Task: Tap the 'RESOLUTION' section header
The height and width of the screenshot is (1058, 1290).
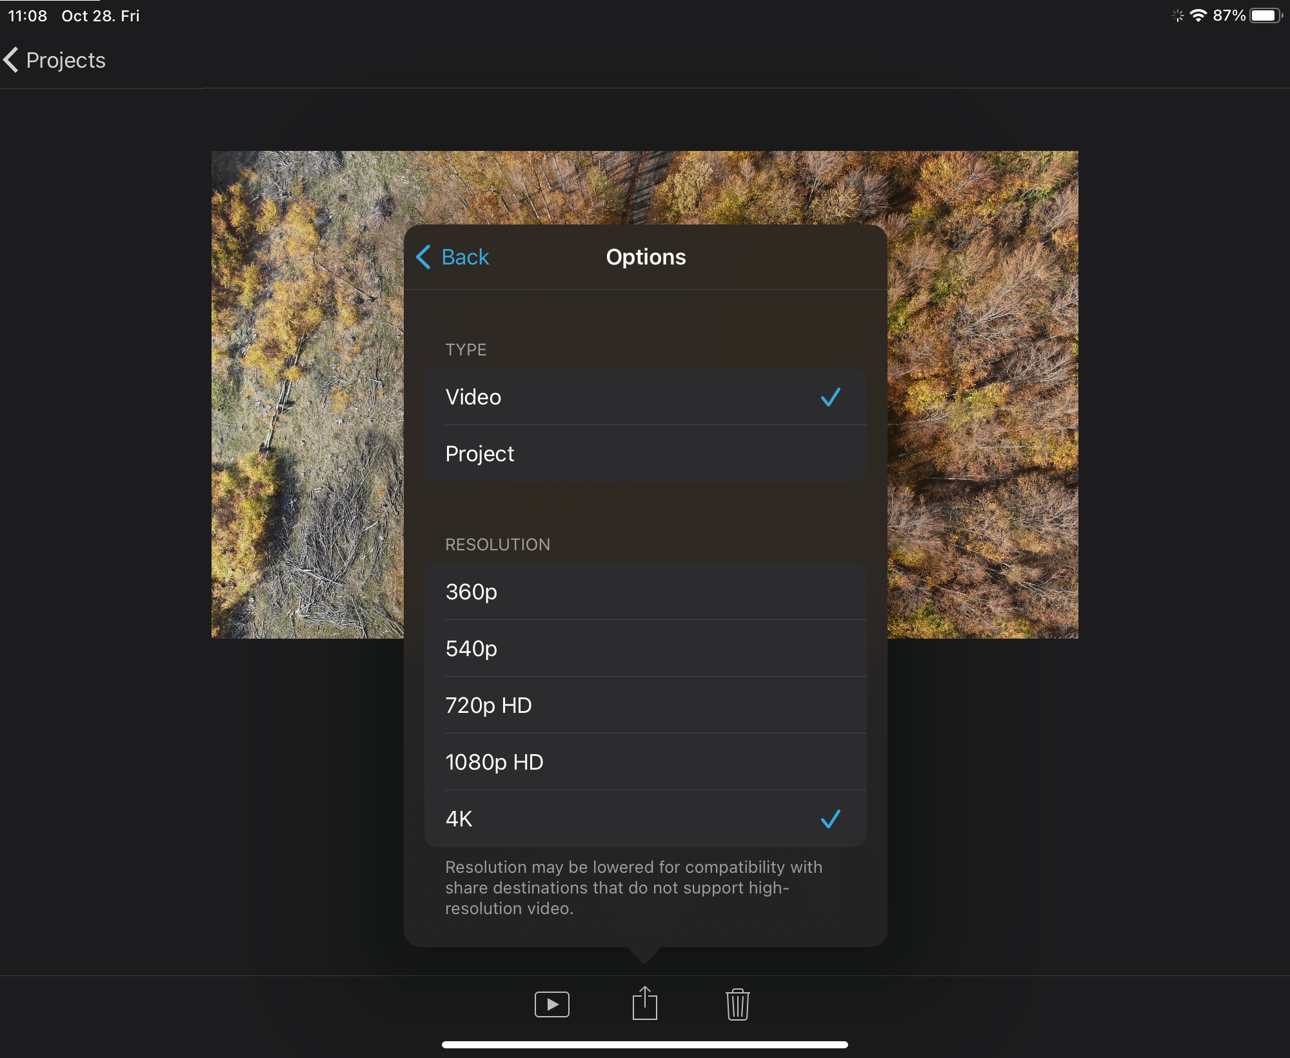Action: click(497, 544)
